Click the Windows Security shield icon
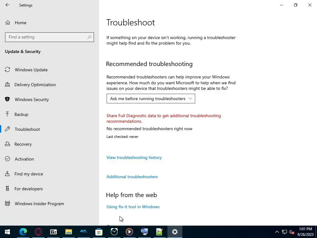Screen dimensions: 317x238 click(x=7, y=99)
